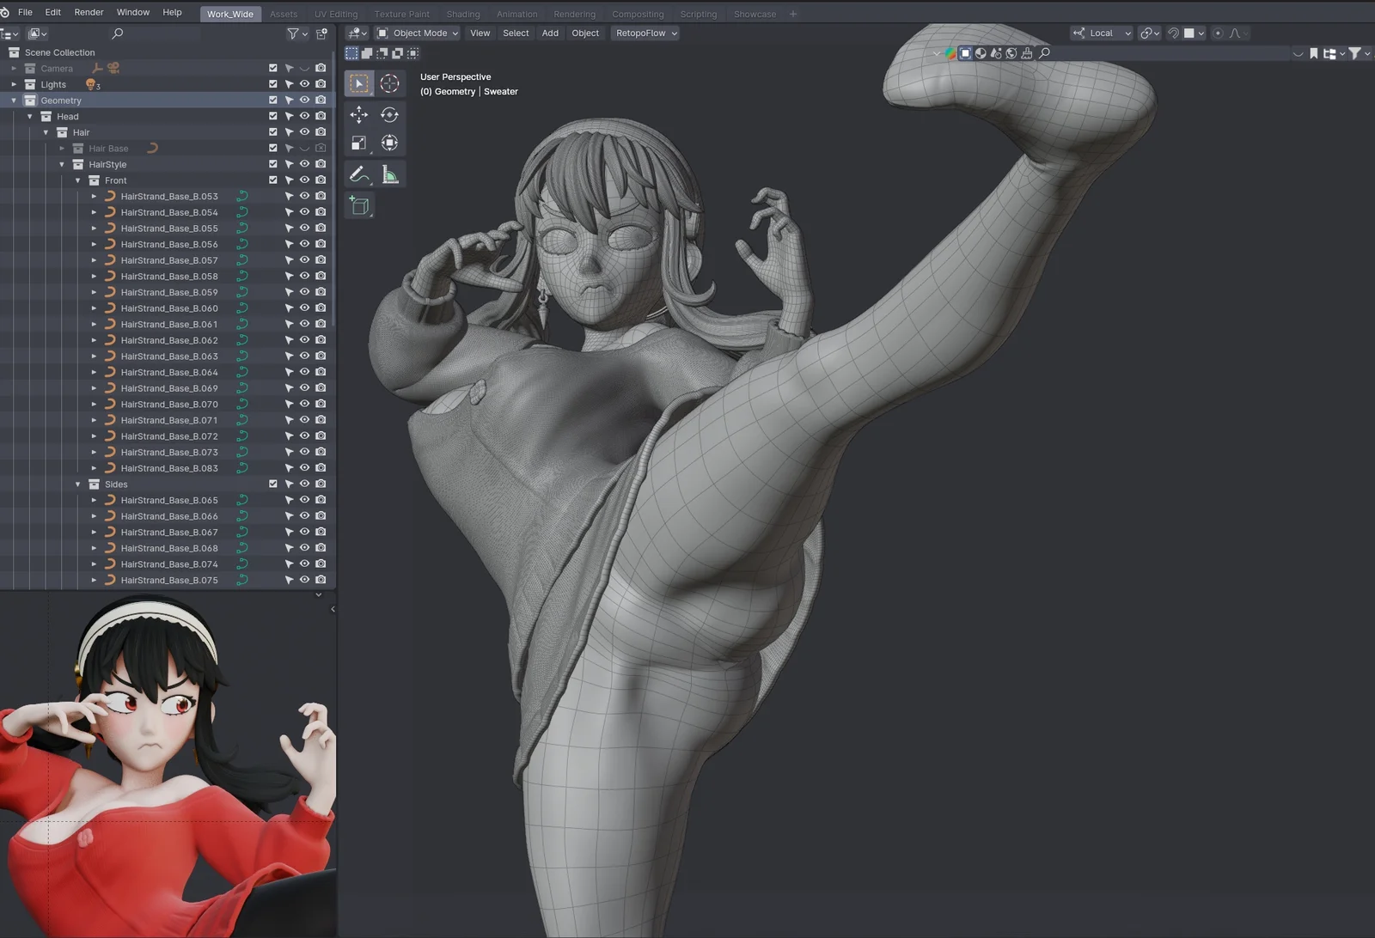Switch to the Shading workspace tab
Image resolution: width=1375 pixels, height=938 pixels.
[463, 14]
